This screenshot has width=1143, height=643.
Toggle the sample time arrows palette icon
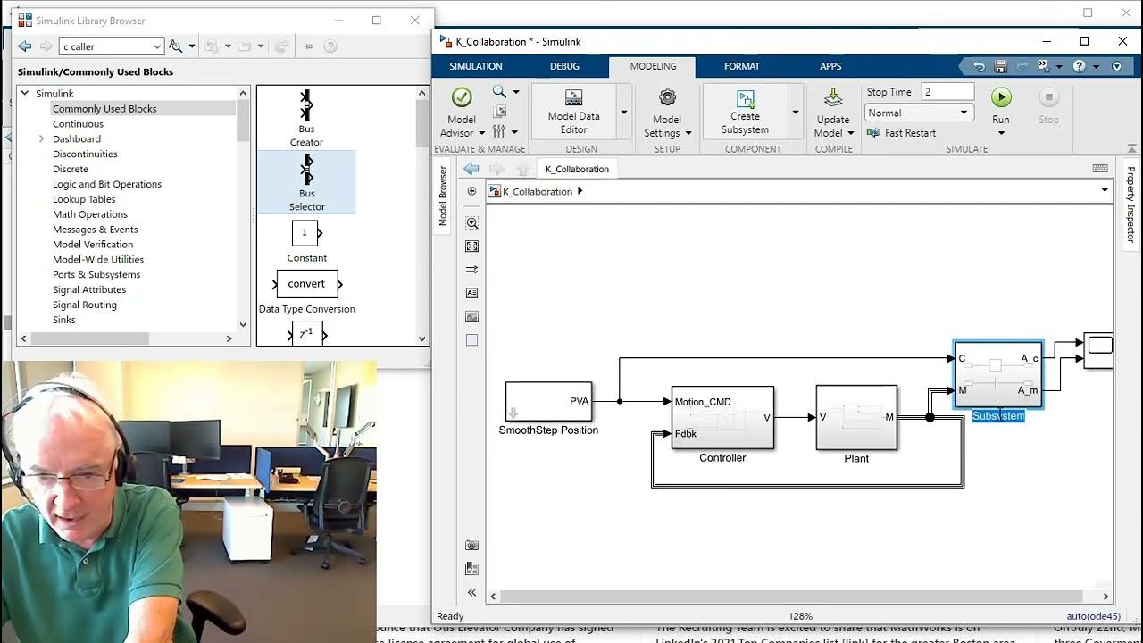[471, 269]
